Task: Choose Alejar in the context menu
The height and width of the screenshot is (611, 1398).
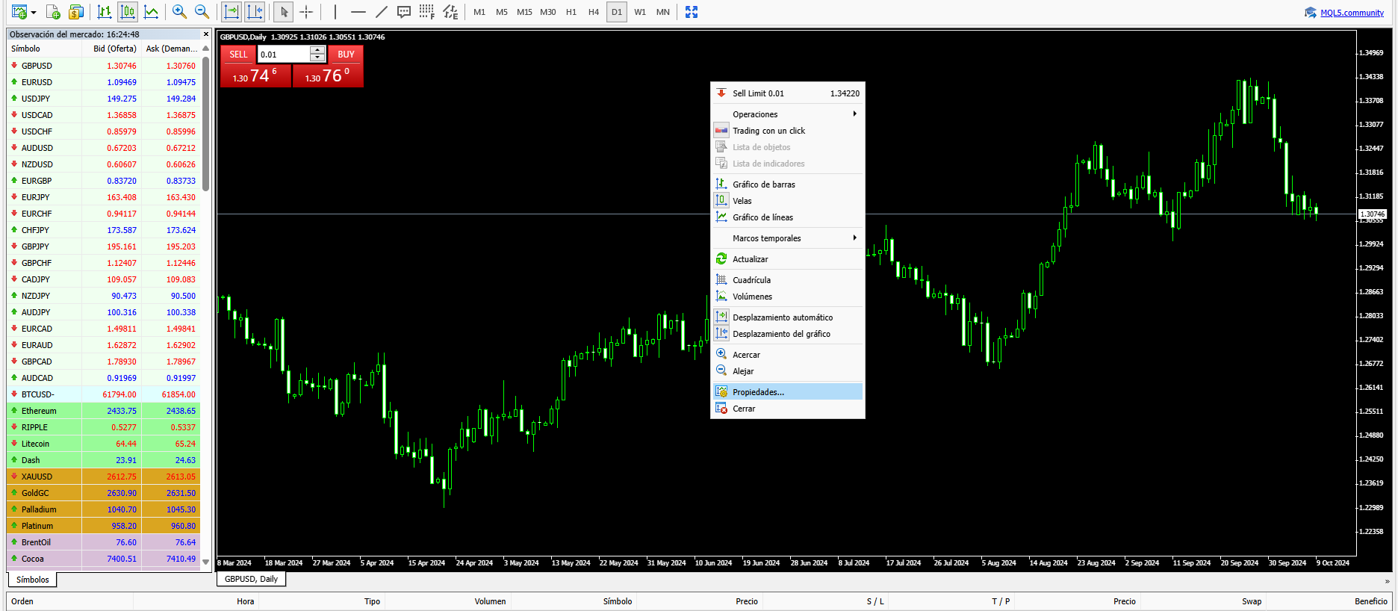Action: point(788,371)
